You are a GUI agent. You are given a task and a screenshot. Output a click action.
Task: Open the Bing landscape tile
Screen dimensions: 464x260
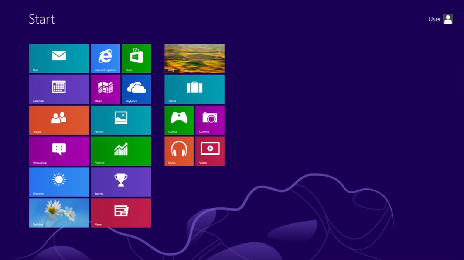click(194, 58)
